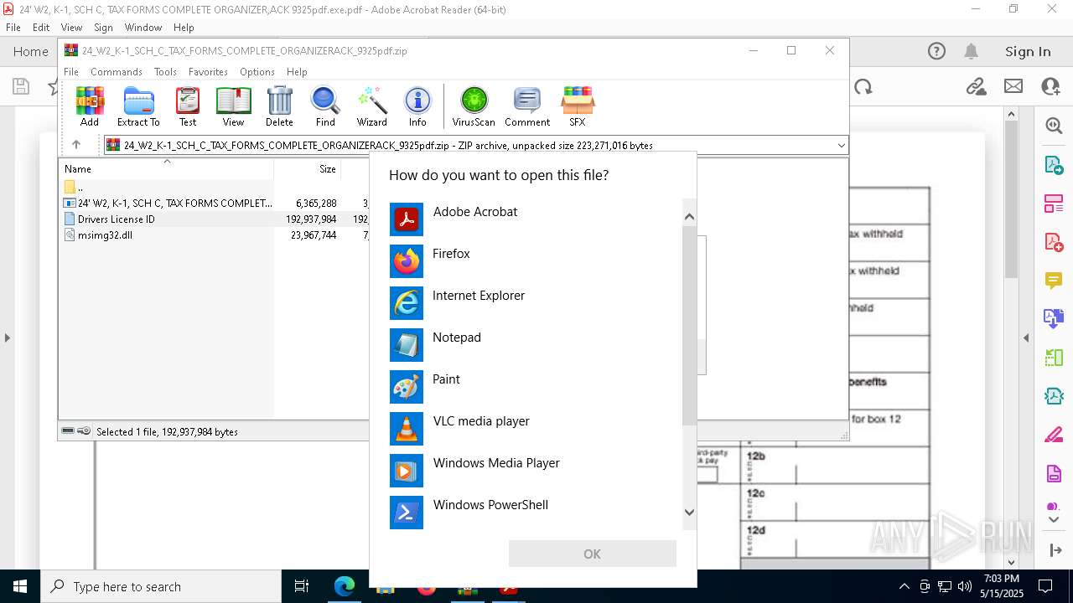The image size is (1073, 603).
Task: Collapse Acrobat right tools pane arrow
Action: (1026, 338)
